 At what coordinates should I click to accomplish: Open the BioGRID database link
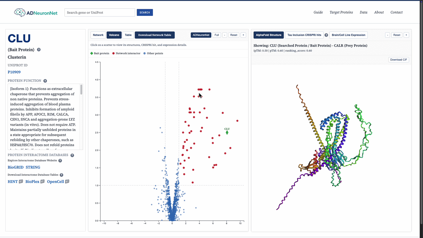coord(16,167)
